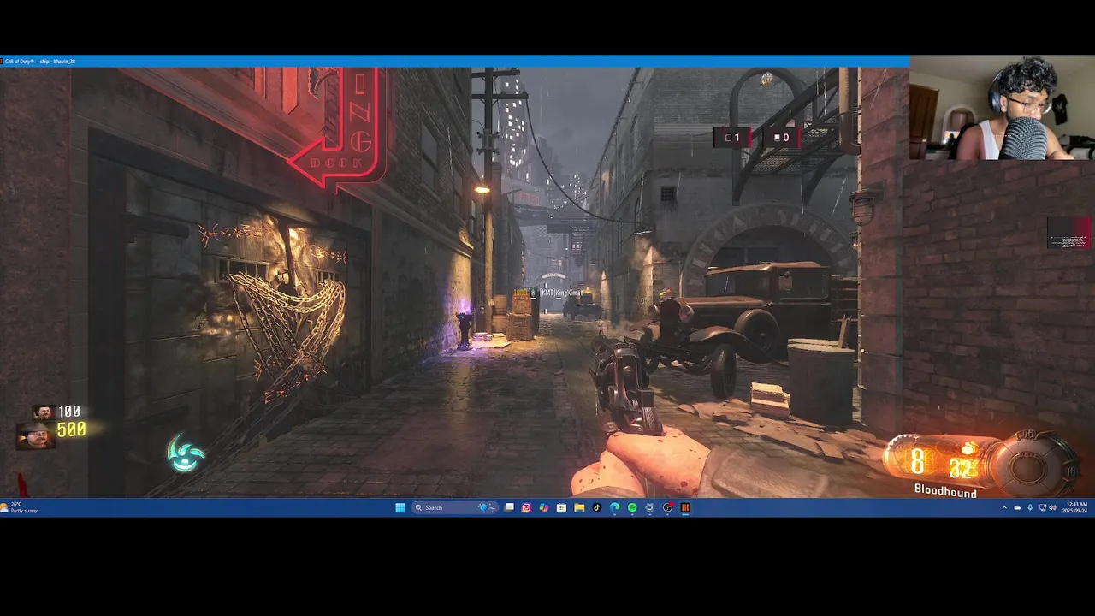Click the taskbar Search box

[x=453, y=507]
